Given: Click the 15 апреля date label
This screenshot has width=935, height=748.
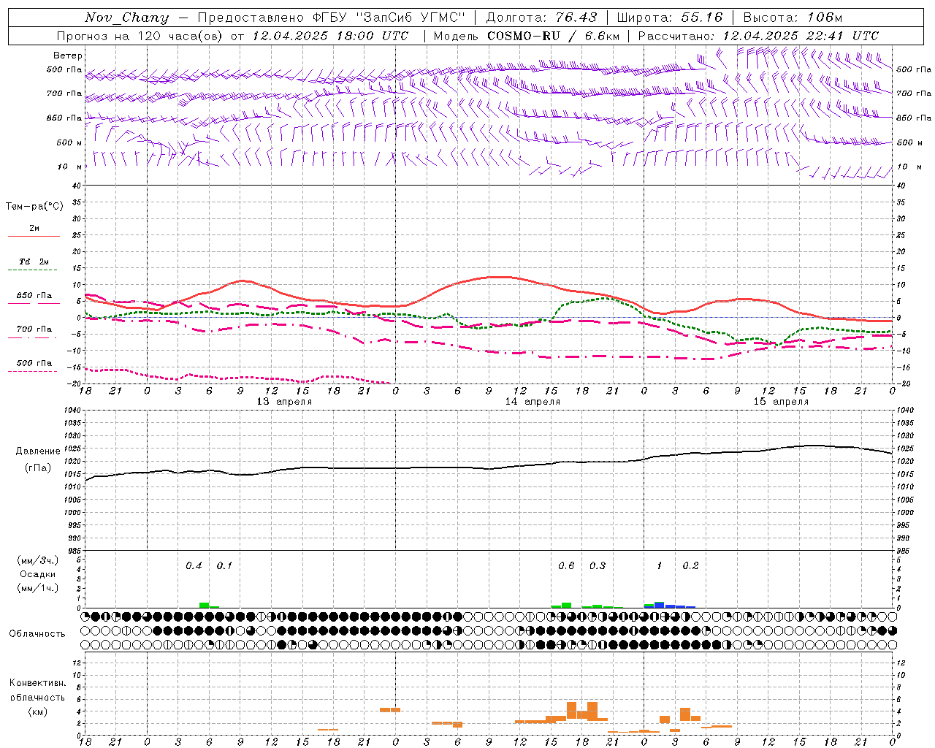Looking at the screenshot, I should coord(781,402).
